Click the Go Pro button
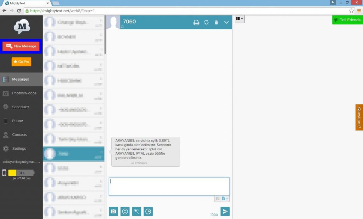Image resolution: width=363 pixels, height=219 pixels. 21,62
